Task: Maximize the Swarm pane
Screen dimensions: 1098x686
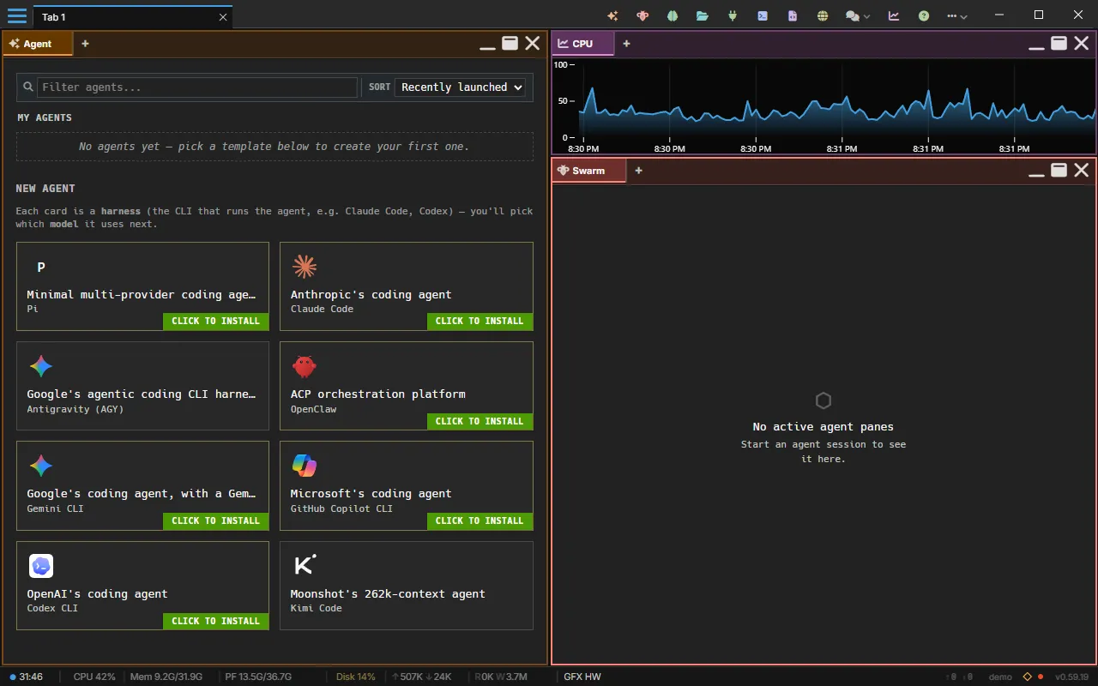Action: (x=1059, y=171)
